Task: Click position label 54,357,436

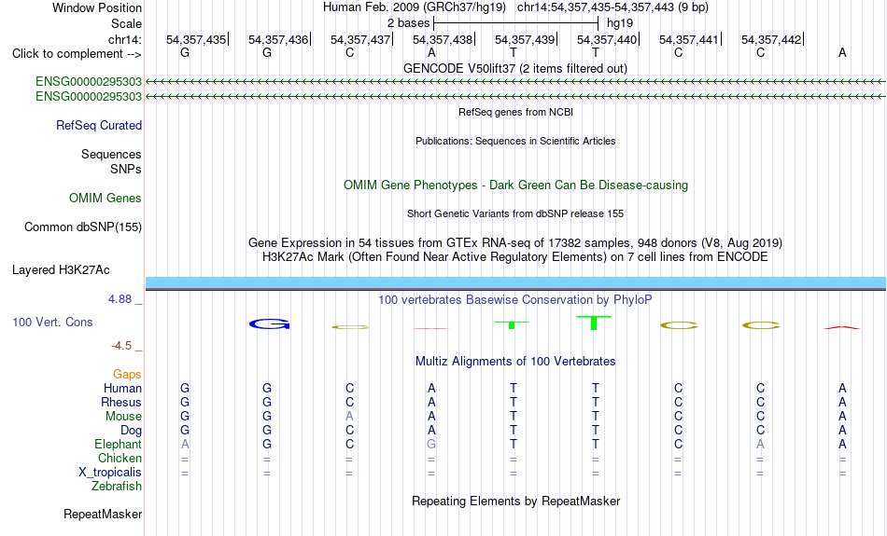Action: pos(278,39)
